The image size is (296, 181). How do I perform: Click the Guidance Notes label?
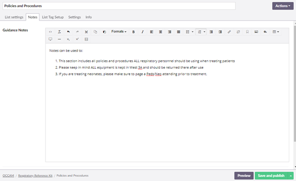(15, 30)
